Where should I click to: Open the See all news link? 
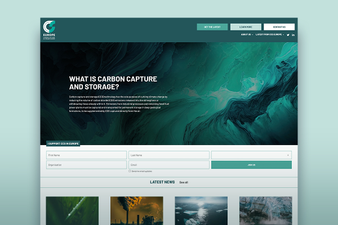[x=184, y=182]
